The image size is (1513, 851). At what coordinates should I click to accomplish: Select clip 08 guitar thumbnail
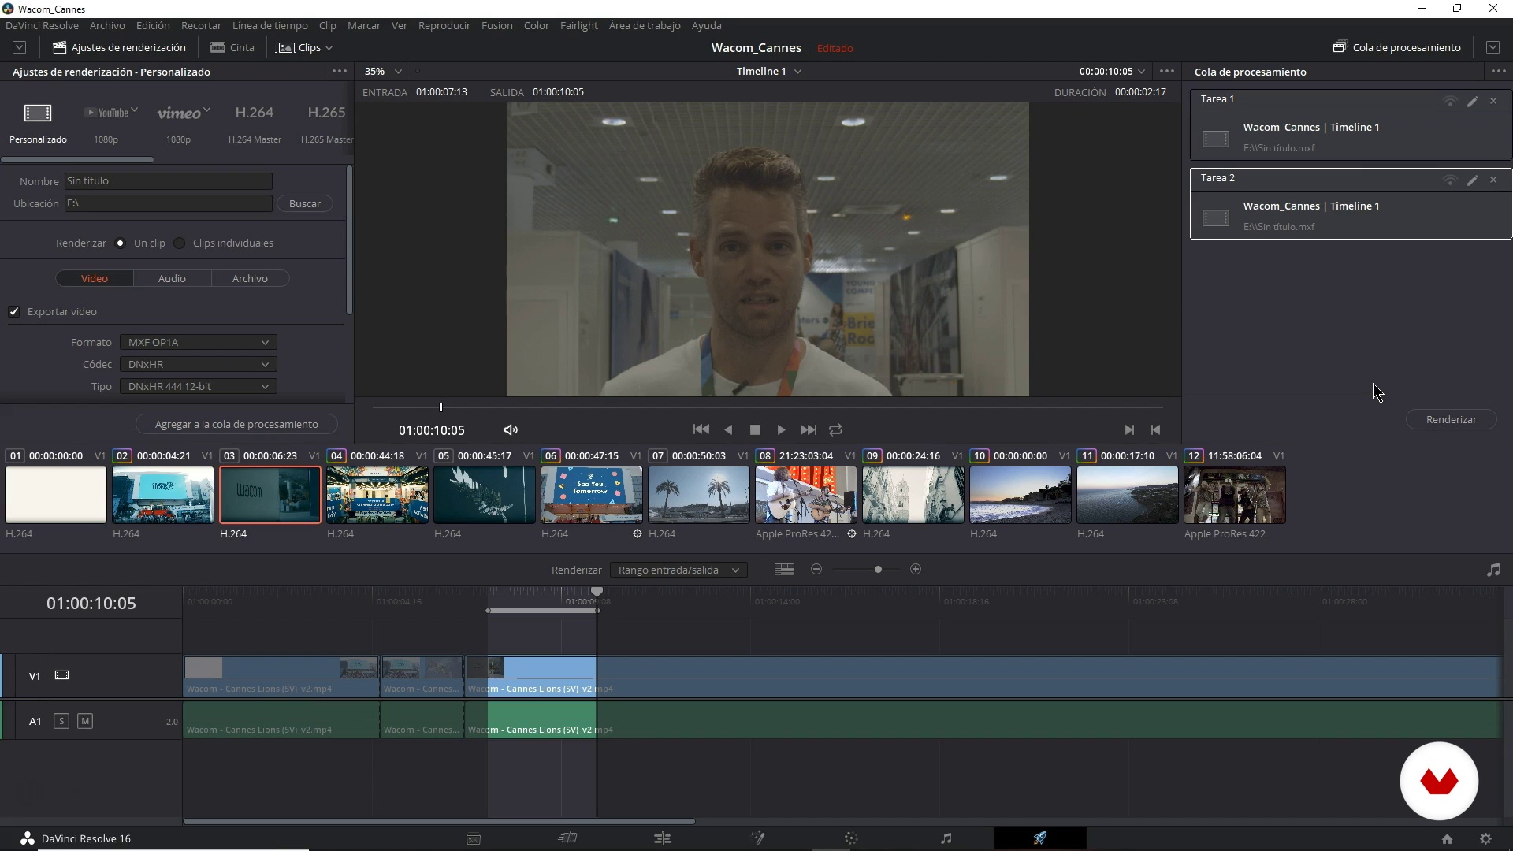pos(805,495)
